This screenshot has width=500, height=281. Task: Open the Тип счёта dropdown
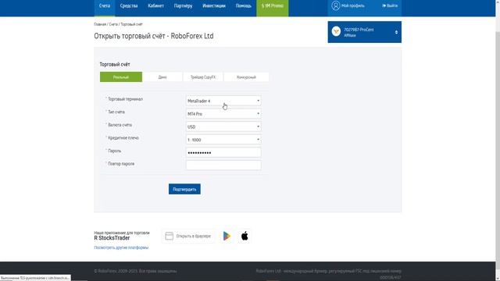point(223,114)
